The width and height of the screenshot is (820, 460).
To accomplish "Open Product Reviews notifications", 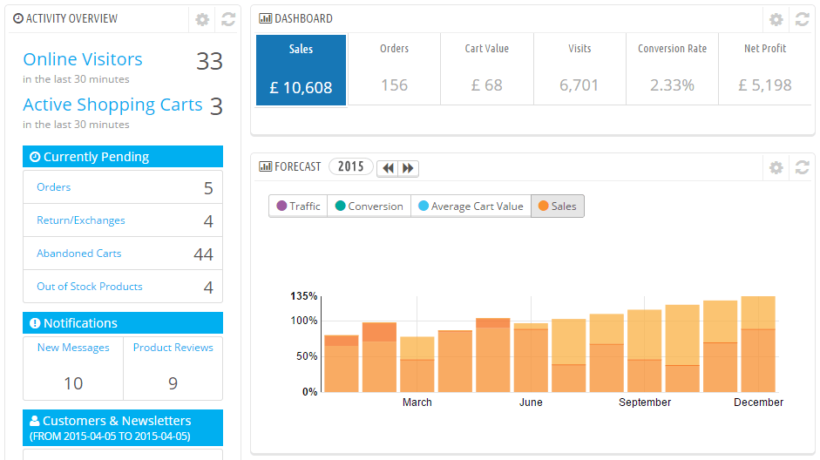I will click(173, 348).
